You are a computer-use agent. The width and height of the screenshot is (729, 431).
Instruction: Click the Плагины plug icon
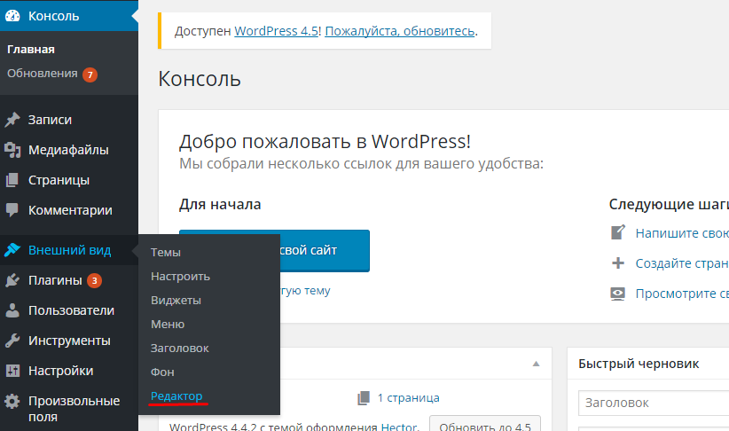[x=12, y=280]
